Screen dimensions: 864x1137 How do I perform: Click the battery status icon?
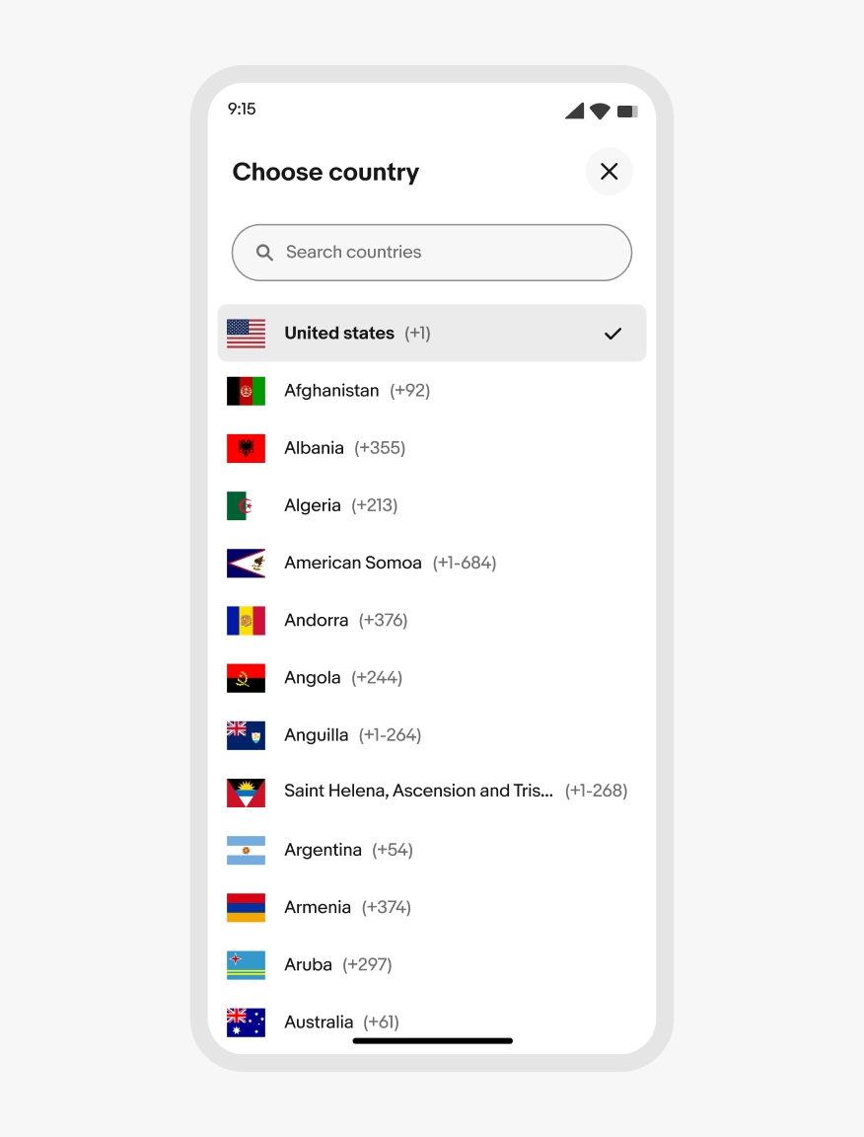627,112
